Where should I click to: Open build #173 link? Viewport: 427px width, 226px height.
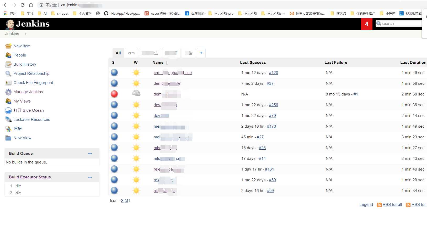[271, 126]
